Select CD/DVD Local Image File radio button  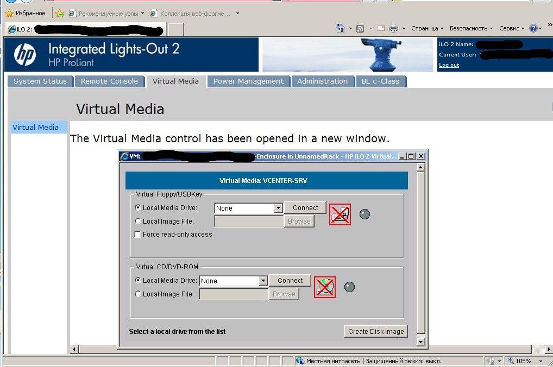click(x=138, y=294)
